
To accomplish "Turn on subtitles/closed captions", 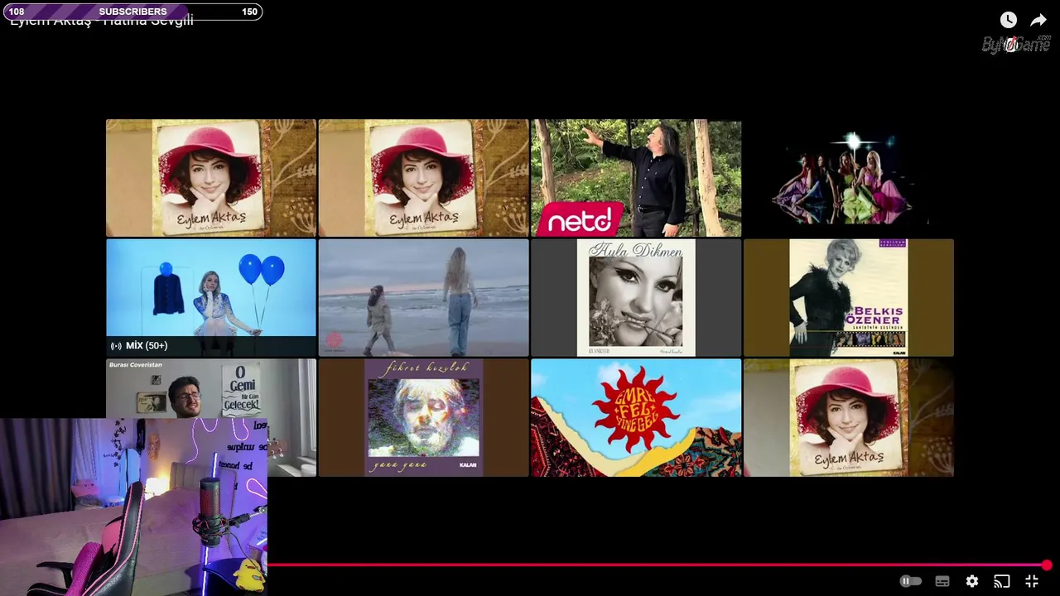I will pos(942,581).
